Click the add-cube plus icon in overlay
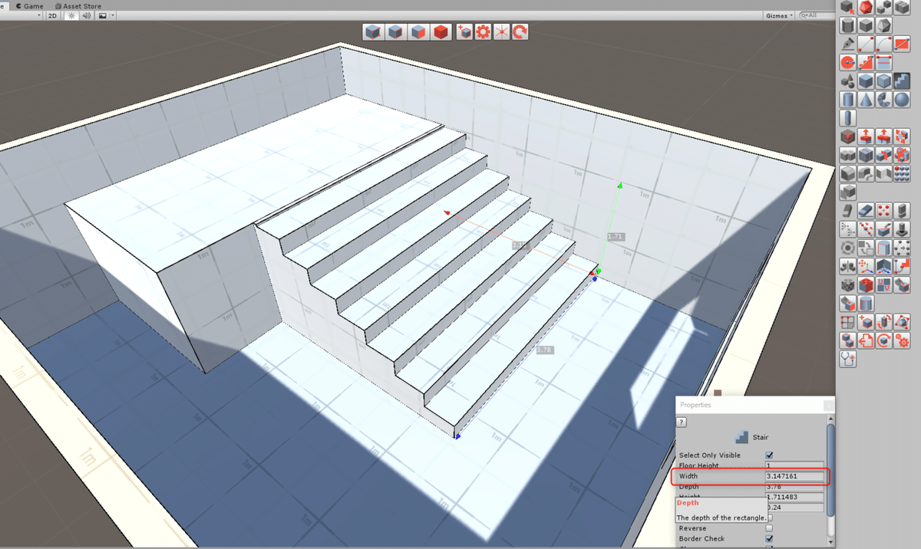Image resolution: width=921 pixels, height=549 pixels. pos(464,32)
